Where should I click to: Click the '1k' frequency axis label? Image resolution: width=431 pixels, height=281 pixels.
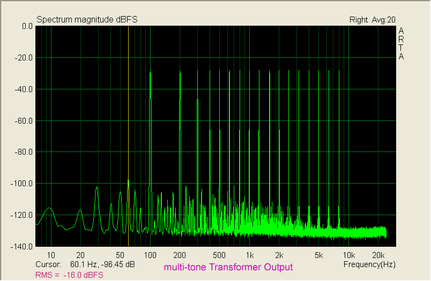(250, 255)
